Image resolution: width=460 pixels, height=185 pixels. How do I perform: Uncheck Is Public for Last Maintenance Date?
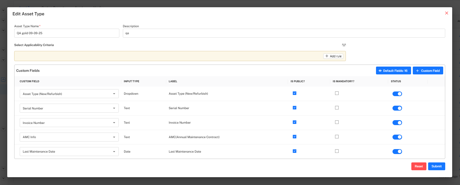pos(295,151)
